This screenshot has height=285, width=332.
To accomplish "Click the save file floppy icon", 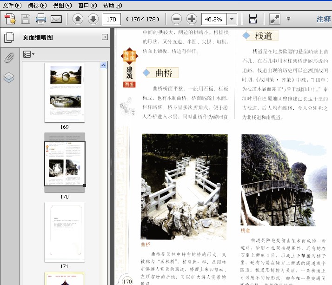I will (x=25, y=19).
